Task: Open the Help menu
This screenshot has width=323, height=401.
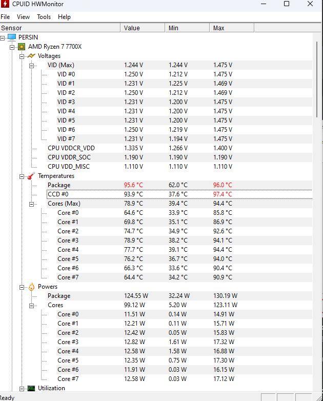Action: tap(64, 17)
